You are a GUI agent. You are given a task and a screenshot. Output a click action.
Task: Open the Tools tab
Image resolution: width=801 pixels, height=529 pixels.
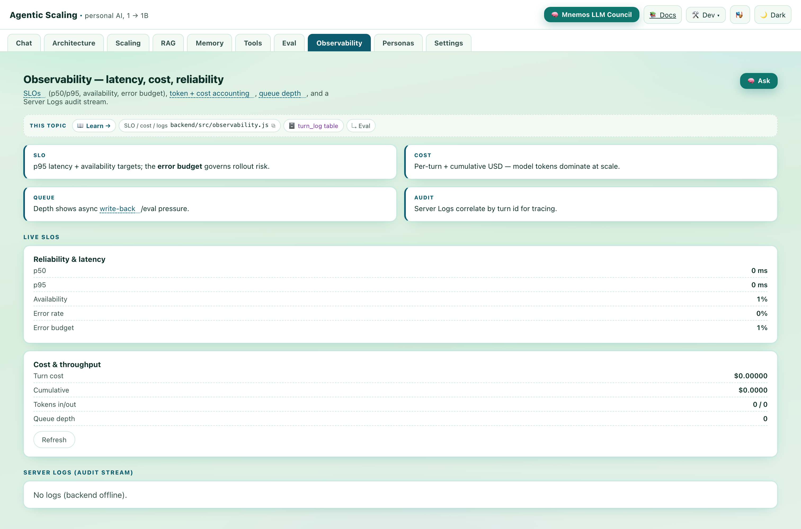tap(253, 43)
